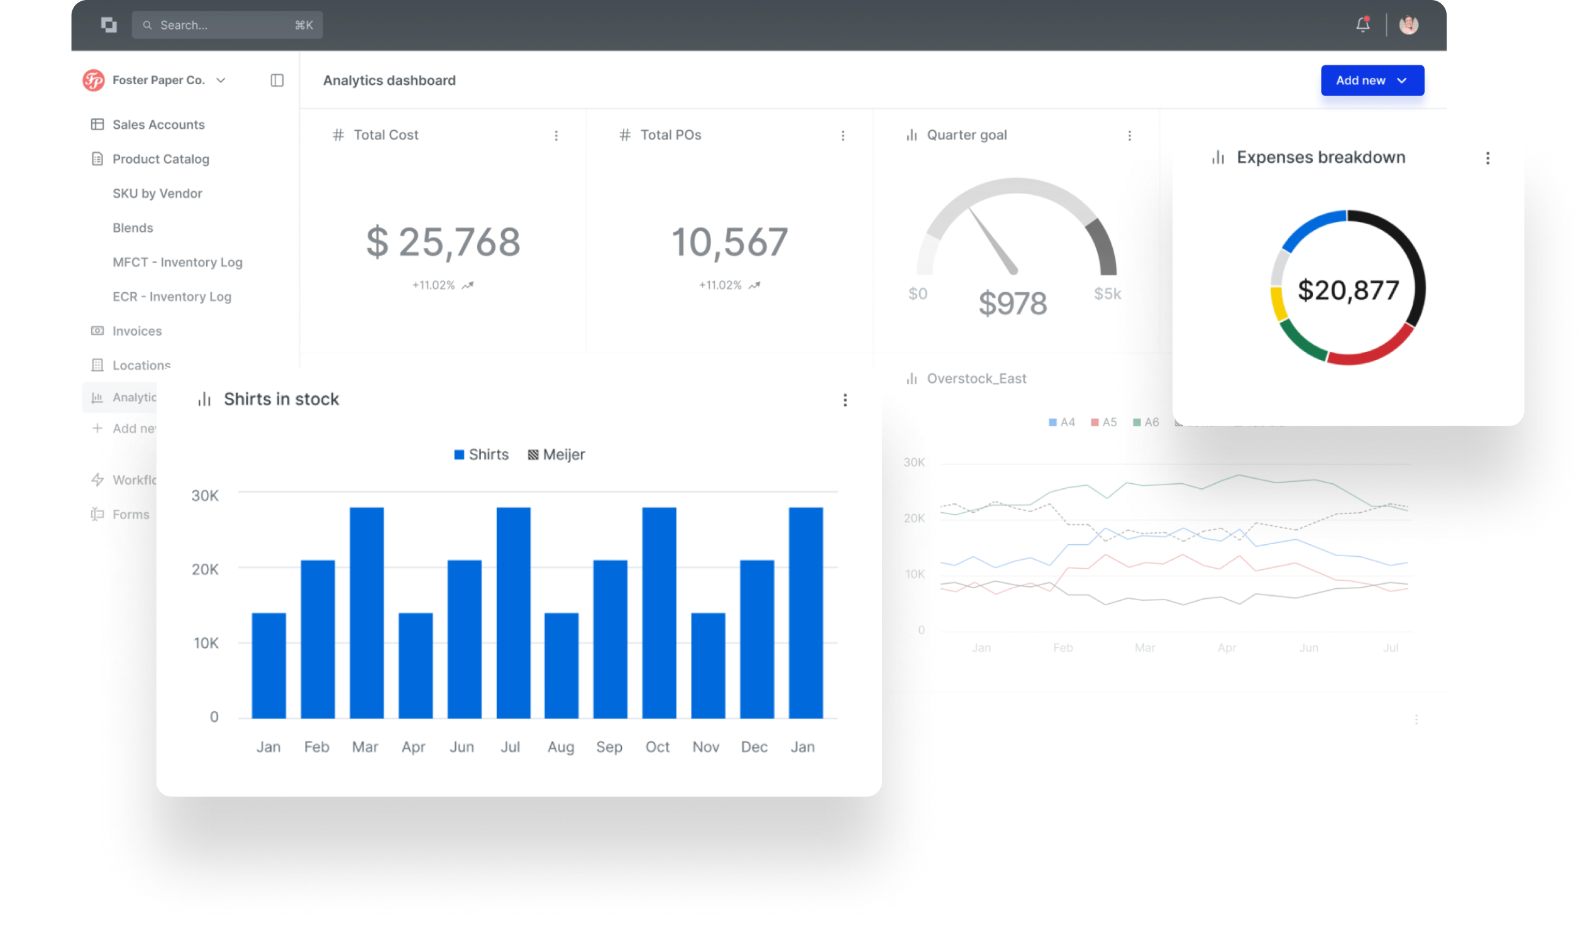Open the user avatar profile
Image resolution: width=1590 pixels, height=927 pixels.
click(1408, 25)
